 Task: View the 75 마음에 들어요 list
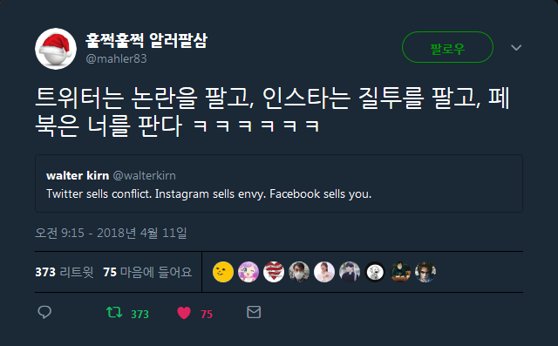tap(147, 272)
